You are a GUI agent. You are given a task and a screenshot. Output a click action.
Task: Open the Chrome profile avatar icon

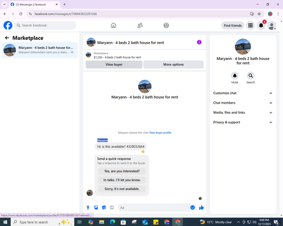pos(270,14)
